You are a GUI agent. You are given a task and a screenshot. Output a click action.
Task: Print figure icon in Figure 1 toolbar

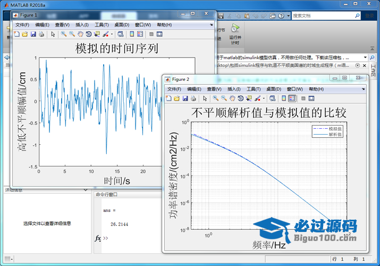pos(41,34)
